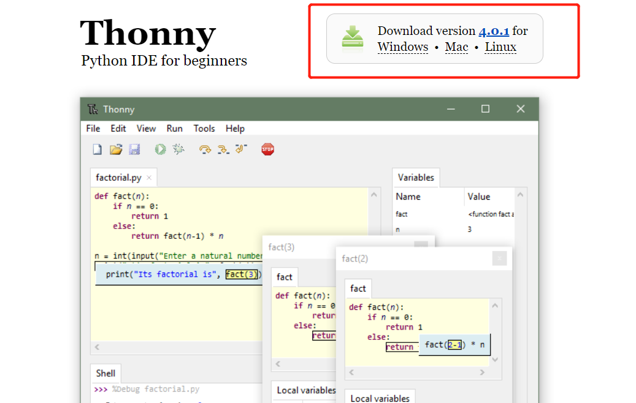Open the View menu
This screenshot has width=636, height=403.
146,129
